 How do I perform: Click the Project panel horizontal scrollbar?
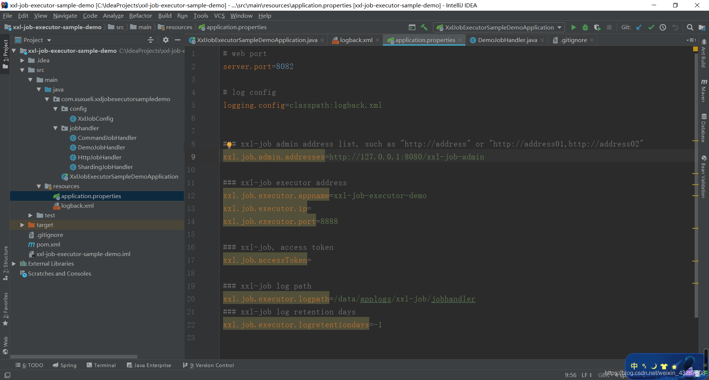coord(74,357)
